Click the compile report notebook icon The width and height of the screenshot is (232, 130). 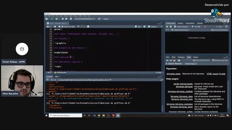coord(88,26)
